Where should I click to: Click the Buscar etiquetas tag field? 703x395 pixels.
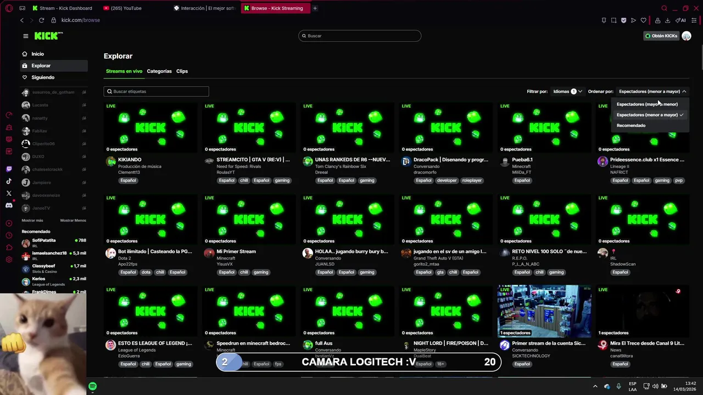[157, 92]
